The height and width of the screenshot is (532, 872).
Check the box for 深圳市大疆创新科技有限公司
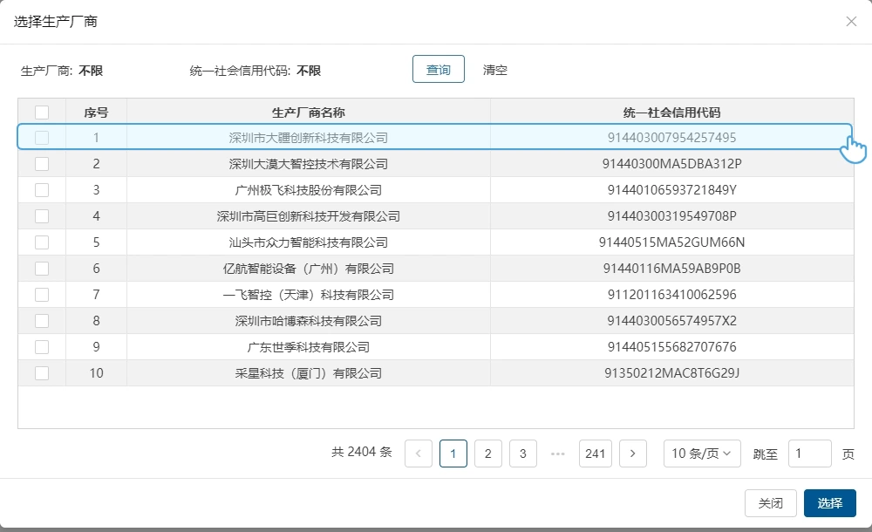(x=42, y=138)
